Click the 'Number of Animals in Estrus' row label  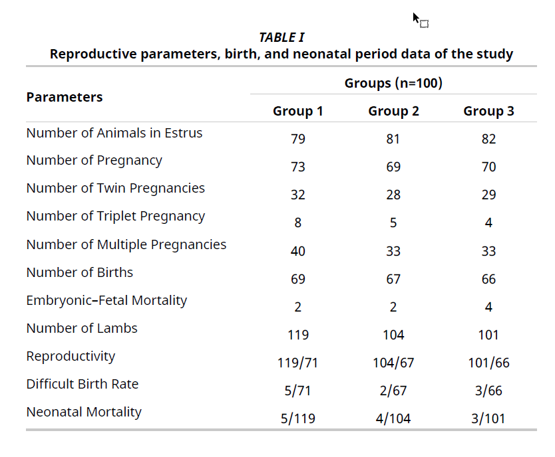pyautogui.click(x=114, y=133)
